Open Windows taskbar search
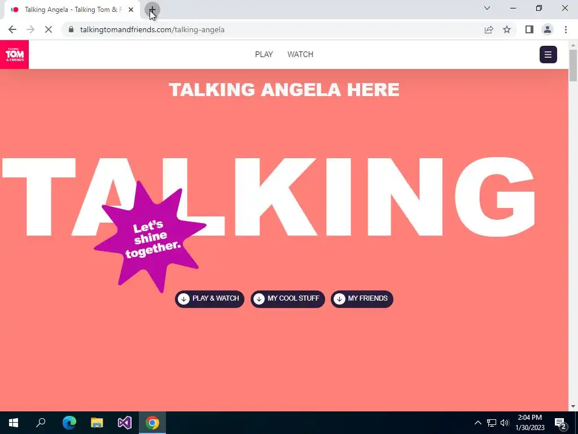578x434 pixels. tap(41, 423)
